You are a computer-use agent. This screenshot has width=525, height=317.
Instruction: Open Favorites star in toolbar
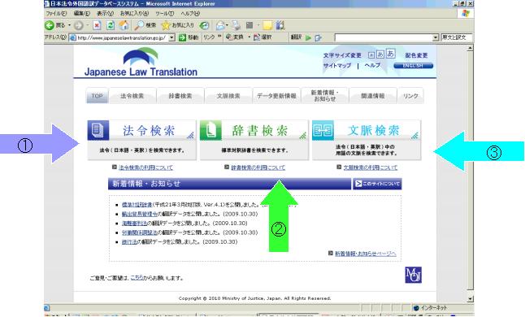[166, 25]
